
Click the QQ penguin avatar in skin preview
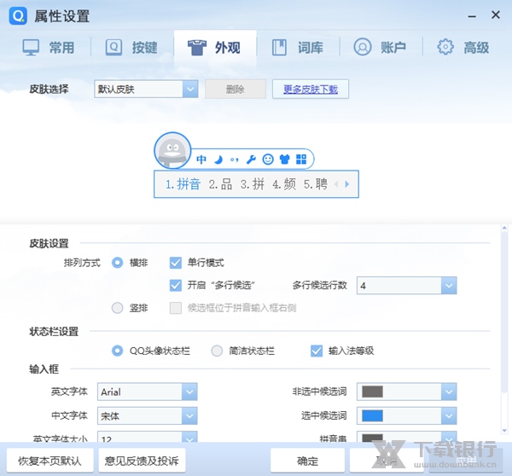click(173, 152)
